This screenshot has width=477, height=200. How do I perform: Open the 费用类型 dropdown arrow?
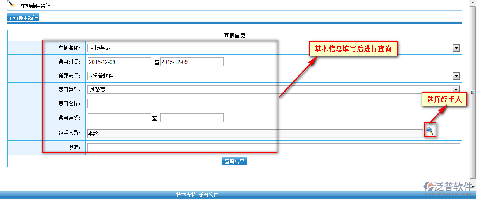456,89
